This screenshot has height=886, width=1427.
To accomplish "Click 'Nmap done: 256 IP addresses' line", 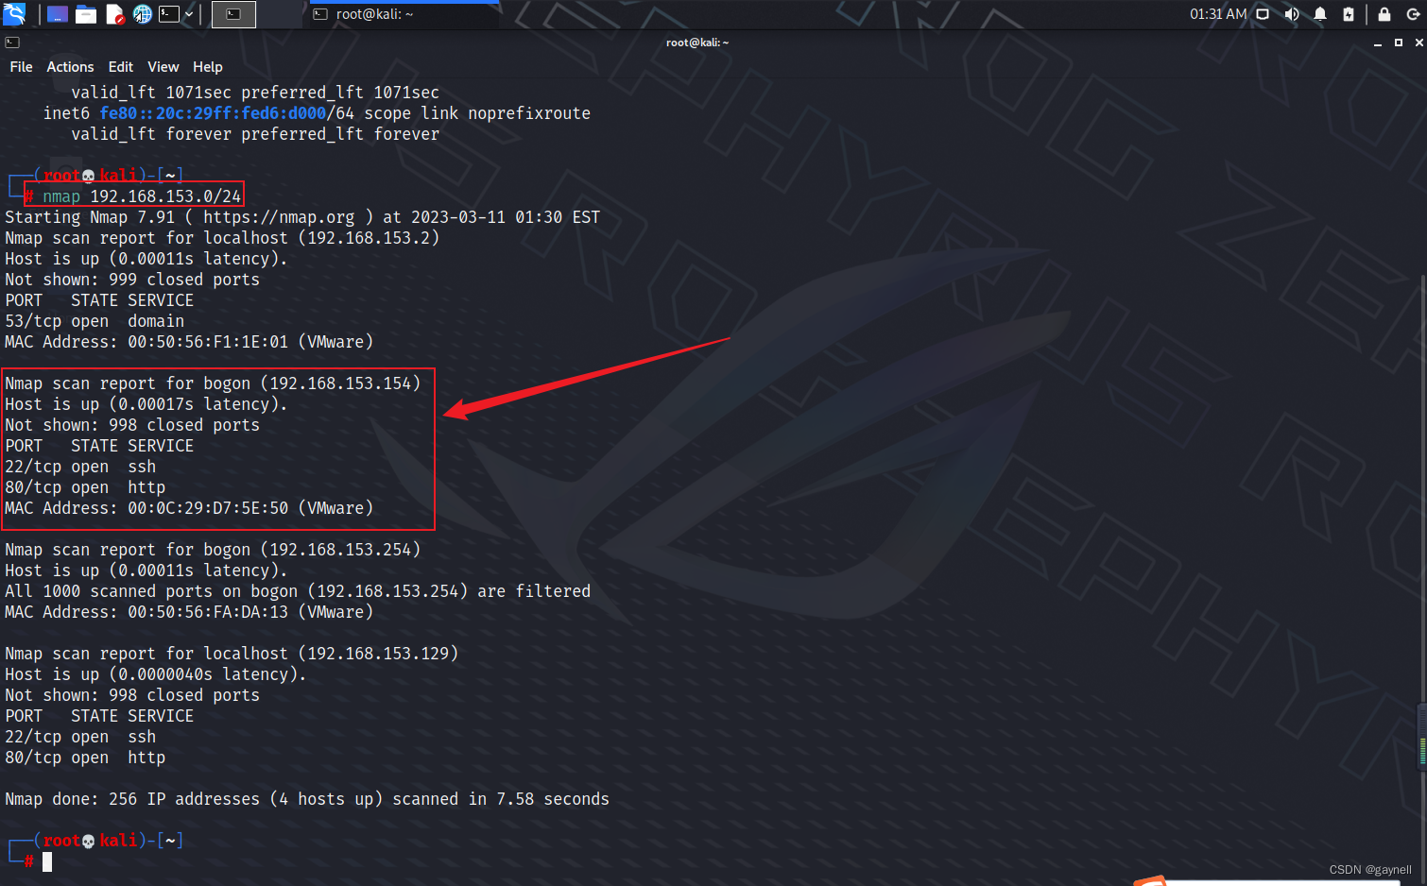I will (x=307, y=799).
